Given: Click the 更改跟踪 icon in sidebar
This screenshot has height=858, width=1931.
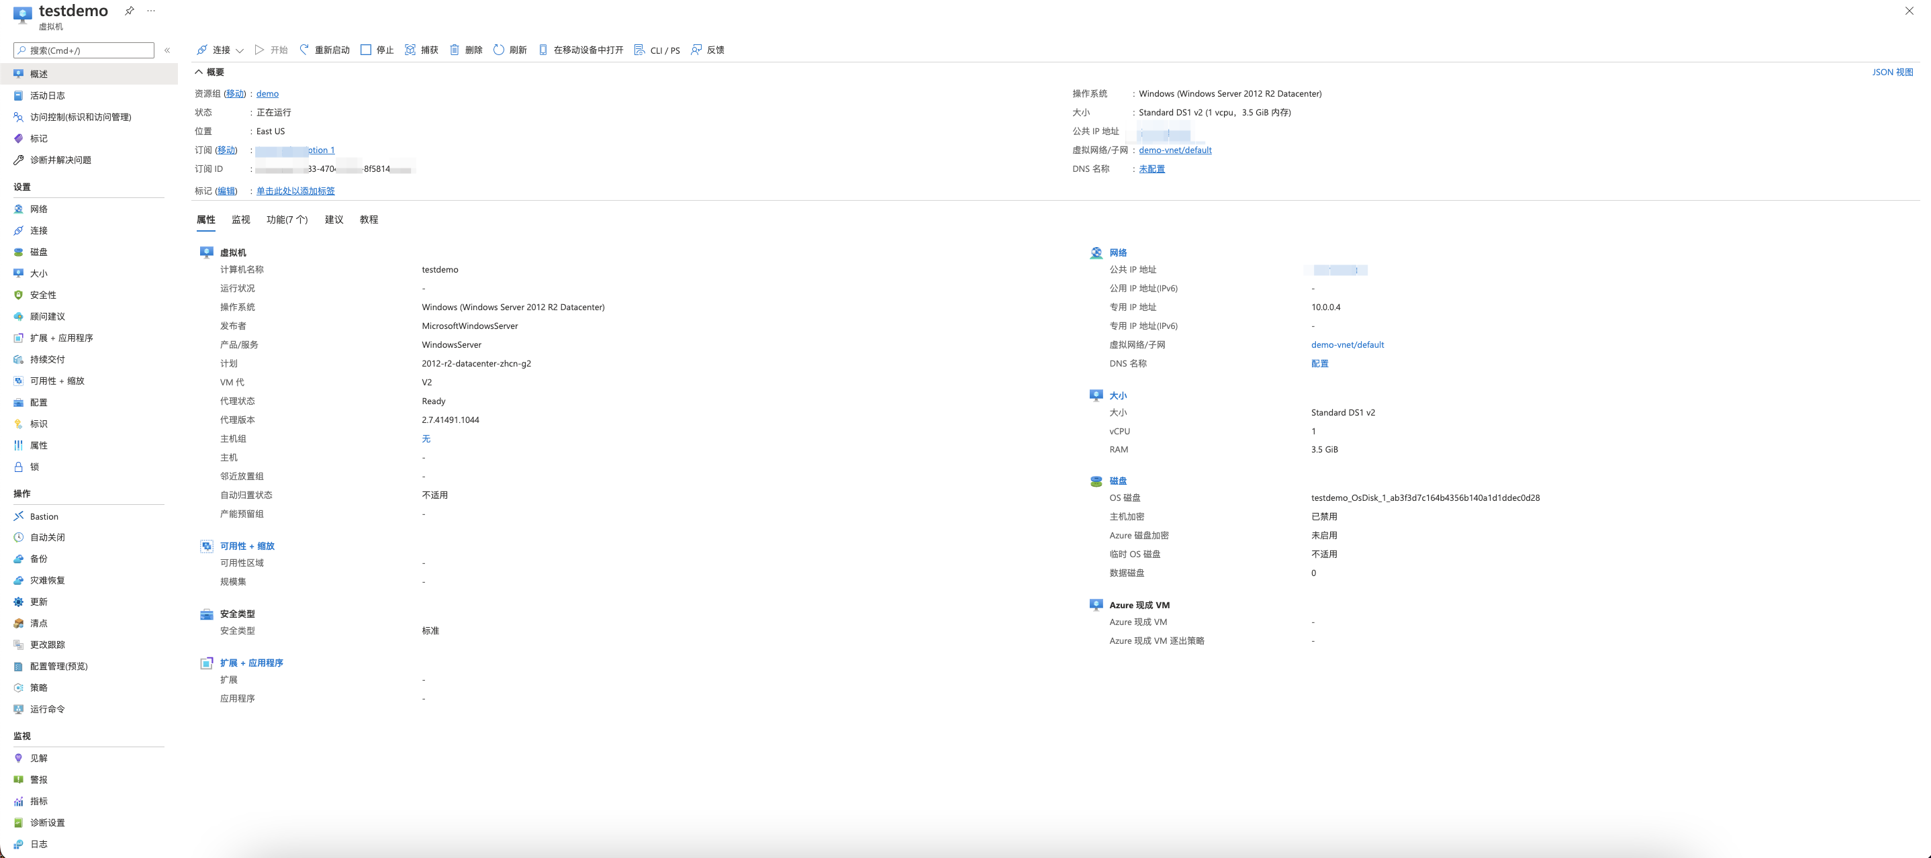Looking at the screenshot, I should [19, 645].
